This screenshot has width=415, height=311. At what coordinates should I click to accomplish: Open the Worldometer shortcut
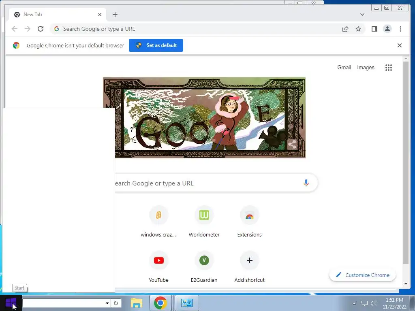point(204,222)
